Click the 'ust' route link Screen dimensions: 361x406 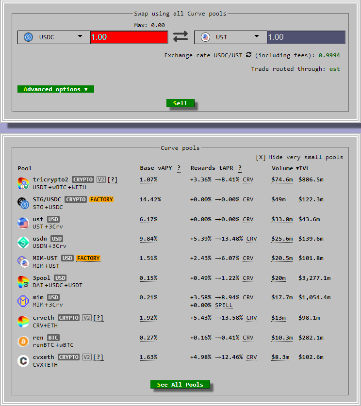point(334,69)
